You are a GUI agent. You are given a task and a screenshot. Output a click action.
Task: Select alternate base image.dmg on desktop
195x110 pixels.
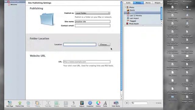(187, 83)
